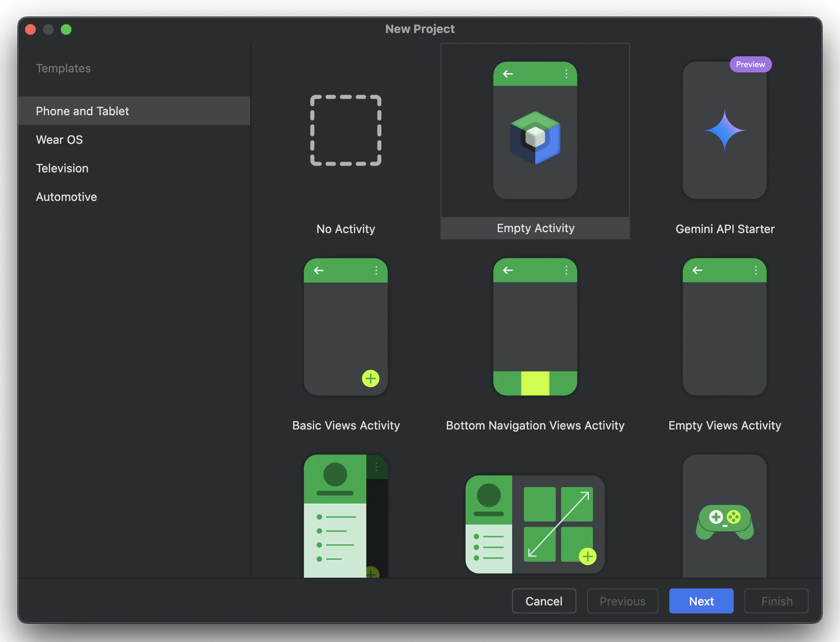Click the Jetpack Compose cube logo
The width and height of the screenshot is (840, 642).
coord(535,138)
